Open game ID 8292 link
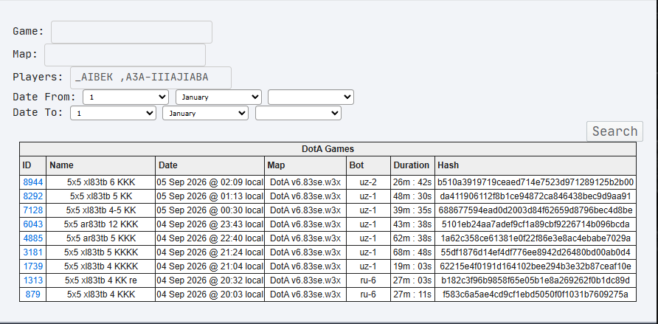Viewport: 658px width, 324px height. pyautogui.click(x=32, y=196)
